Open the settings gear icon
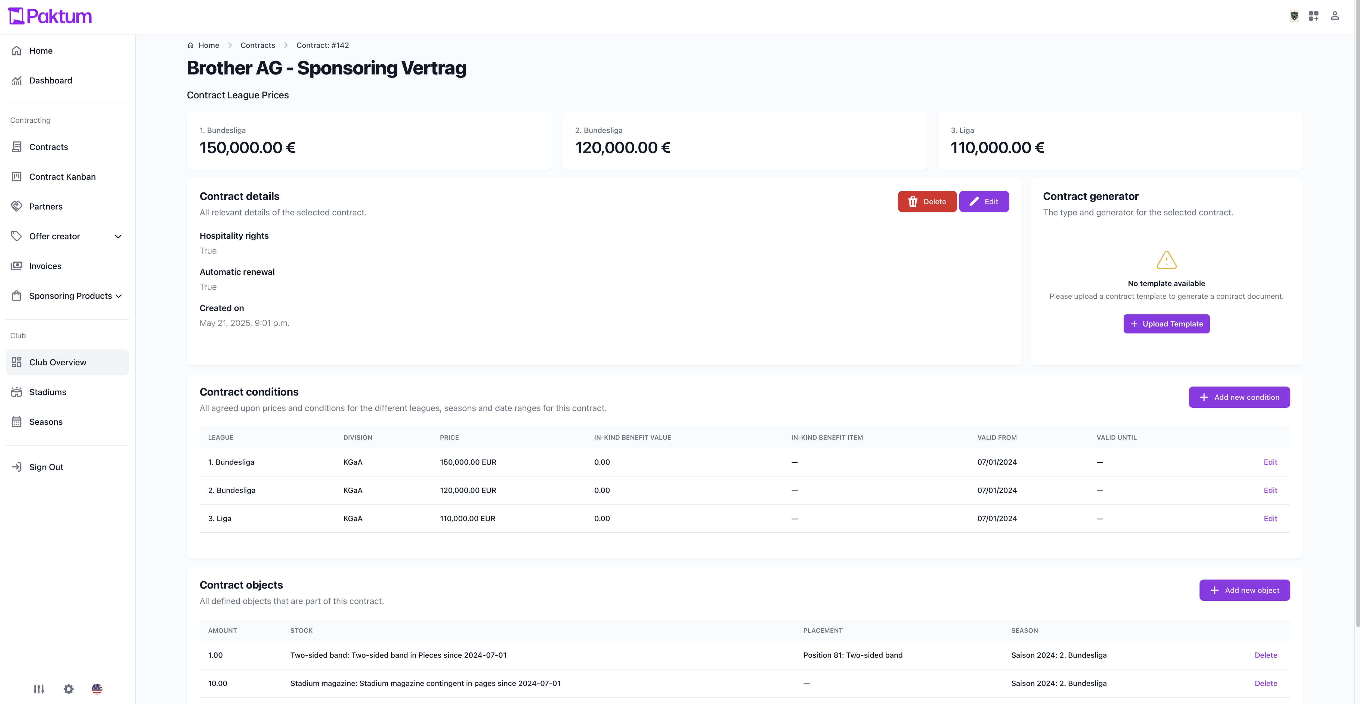The image size is (1360, 704). click(x=69, y=689)
